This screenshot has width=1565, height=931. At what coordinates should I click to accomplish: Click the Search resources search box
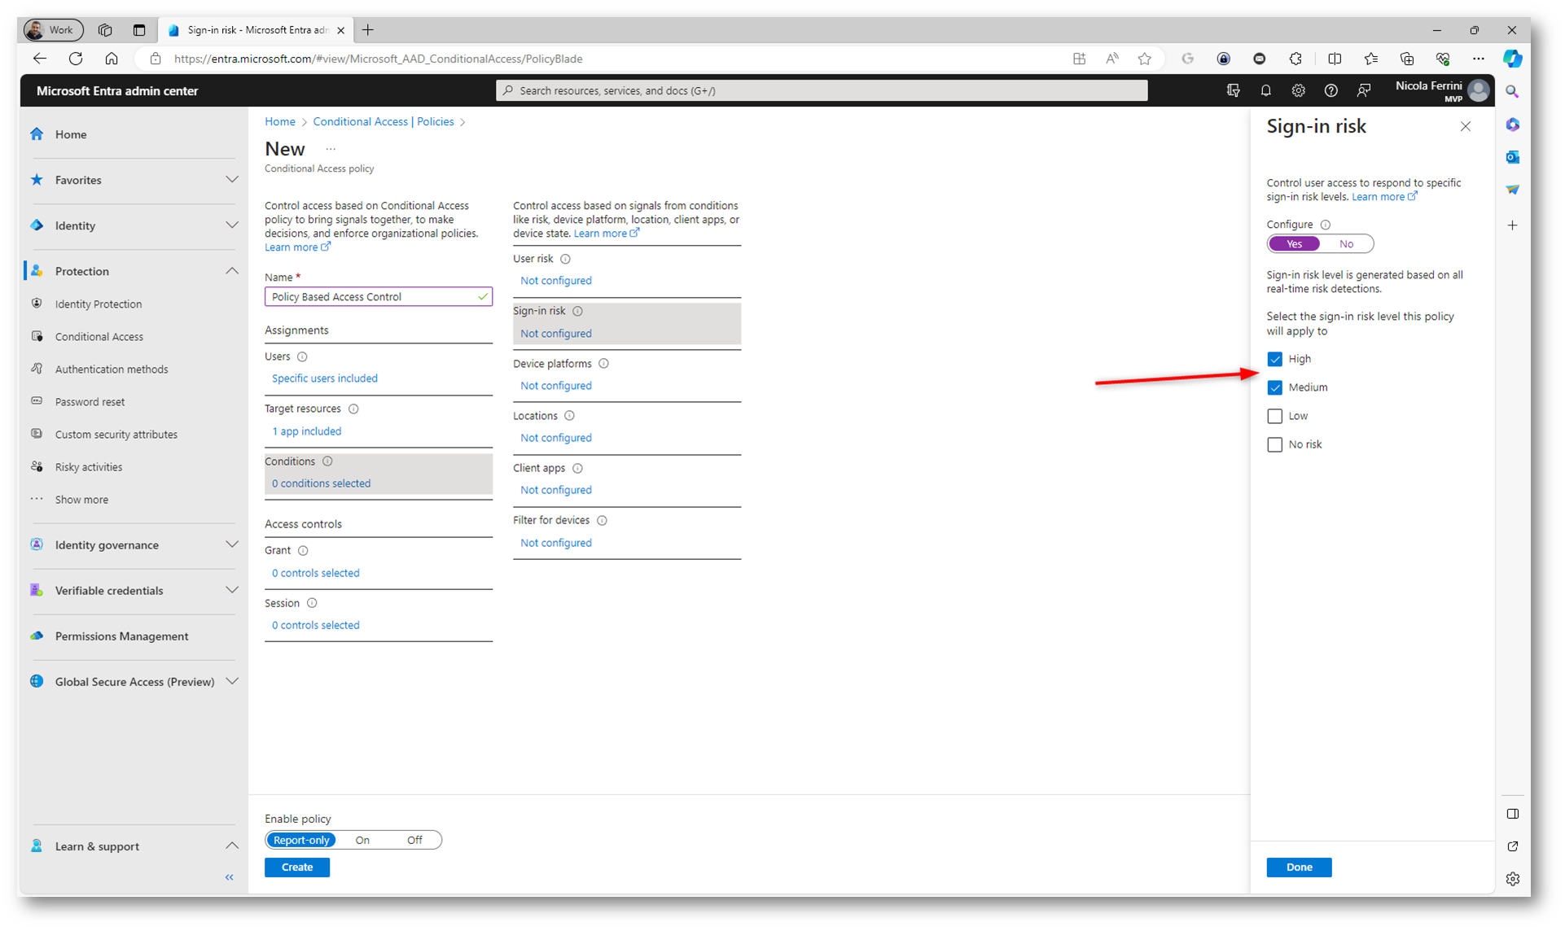click(x=822, y=90)
